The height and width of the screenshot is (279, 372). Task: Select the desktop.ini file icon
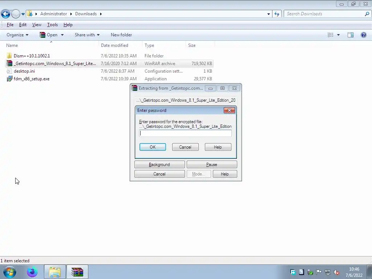pyautogui.click(x=9, y=71)
